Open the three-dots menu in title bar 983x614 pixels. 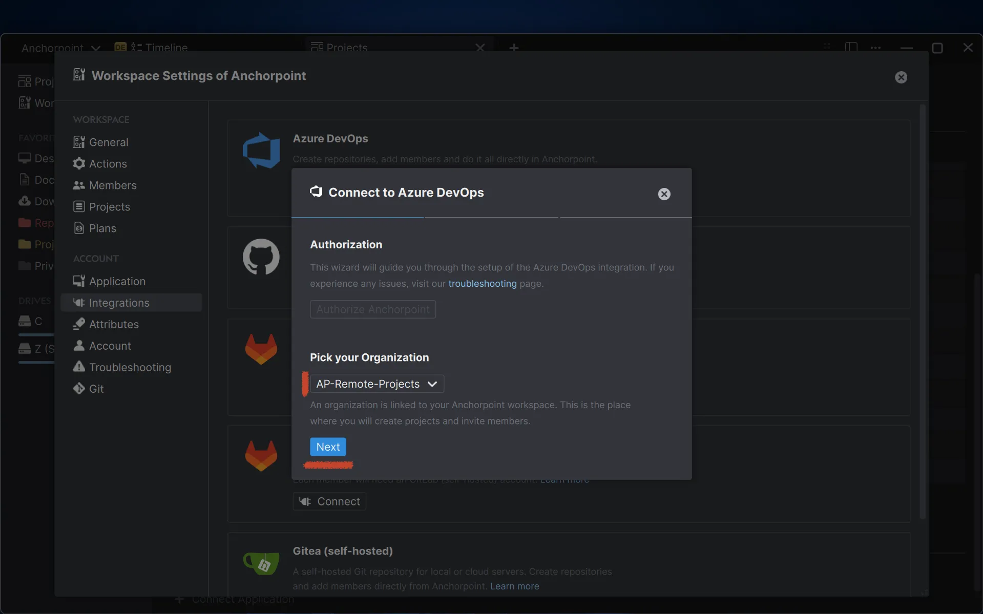pyautogui.click(x=875, y=48)
